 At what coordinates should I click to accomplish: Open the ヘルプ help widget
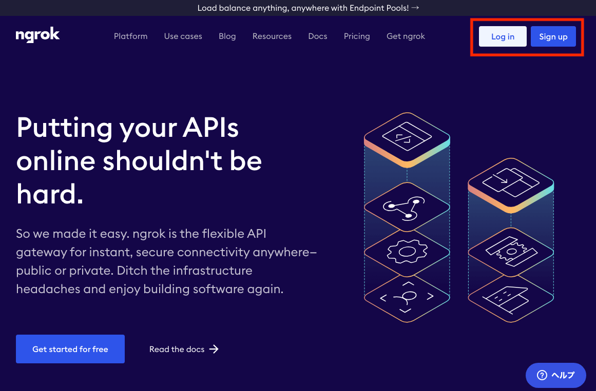[x=556, y=375]
